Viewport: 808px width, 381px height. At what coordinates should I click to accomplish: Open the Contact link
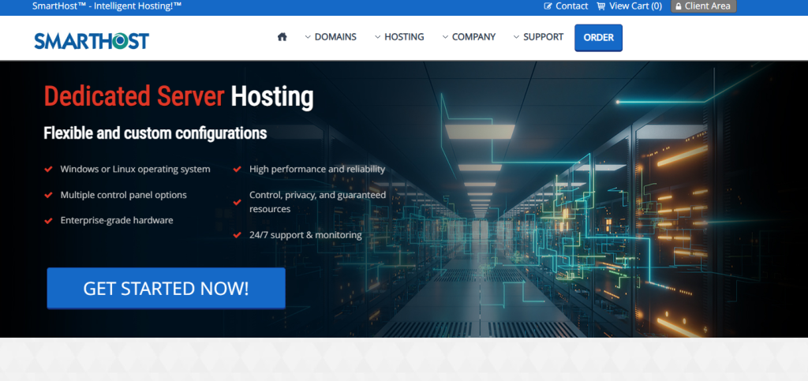[571, 6]
